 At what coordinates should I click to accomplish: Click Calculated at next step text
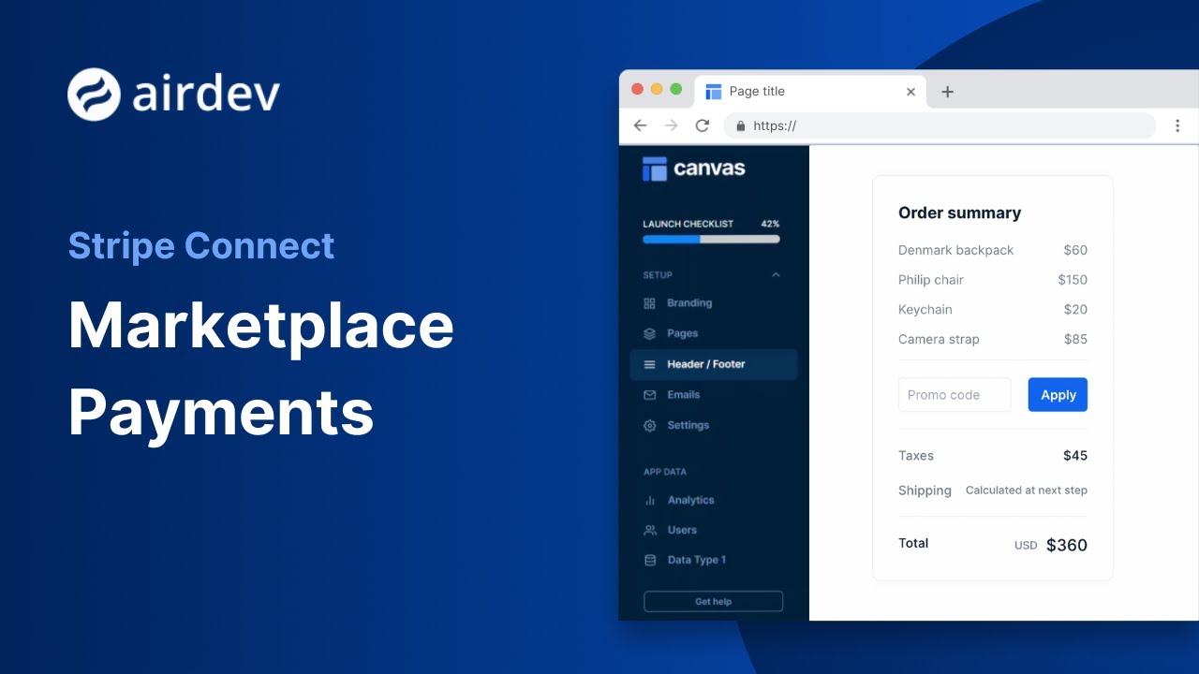1027,491
